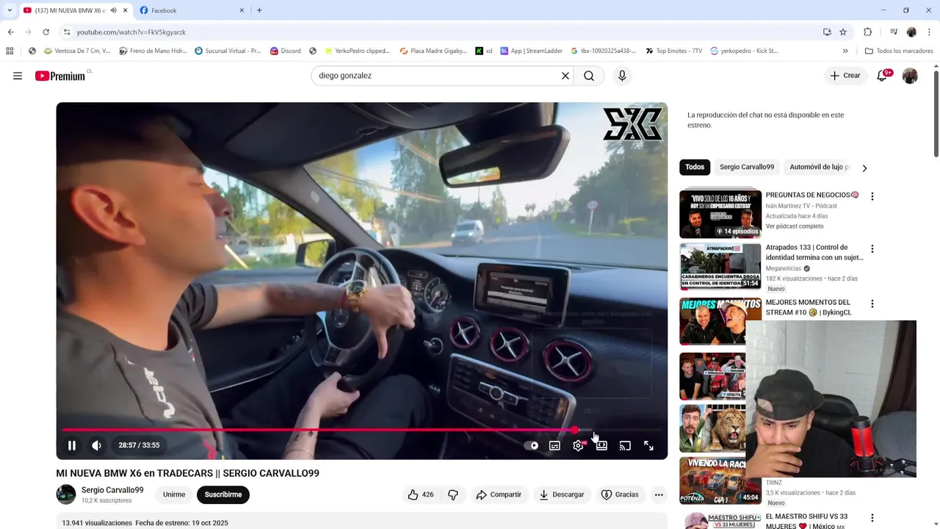This screenshot has height=529, width=940.
Task: Click the search field with diego gonzalez
Action: tap(437, 76)
